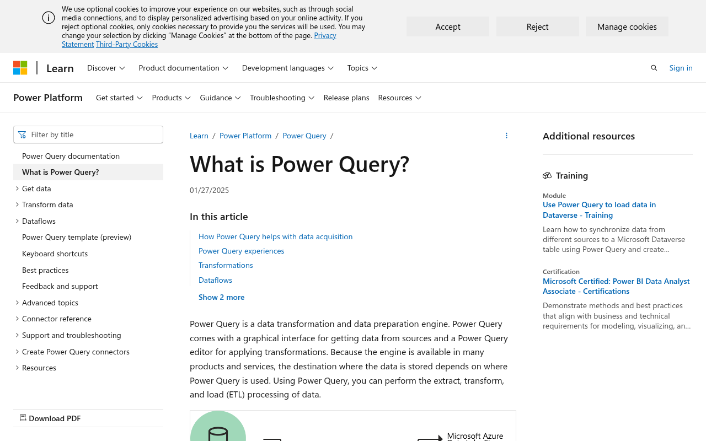Image resolution: width=706 pixels, height=441 pixels.
Task: Open Manage Cookies settings
Action: tap(627, 26)
